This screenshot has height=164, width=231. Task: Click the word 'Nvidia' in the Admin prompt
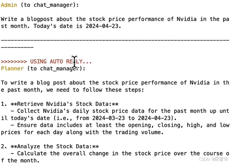click(x=187, y=19)
